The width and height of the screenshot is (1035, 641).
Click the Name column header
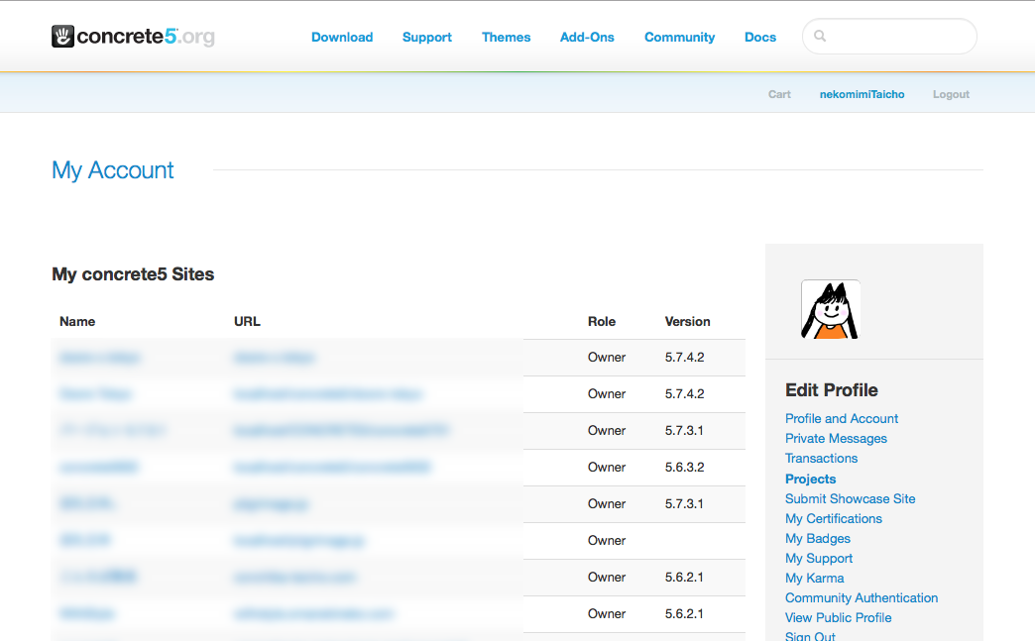[77, 321]
